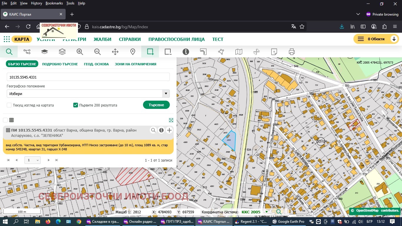
Task: Open the 'Избери' geographic location dropdown
Action: pyautogui.click(x=166, y=94)
